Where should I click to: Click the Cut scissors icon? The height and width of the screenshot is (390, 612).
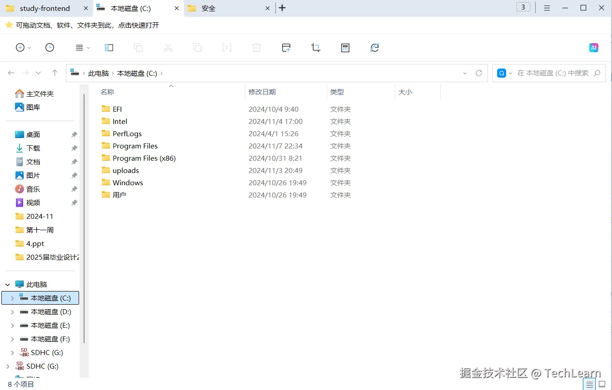point(168,48)
